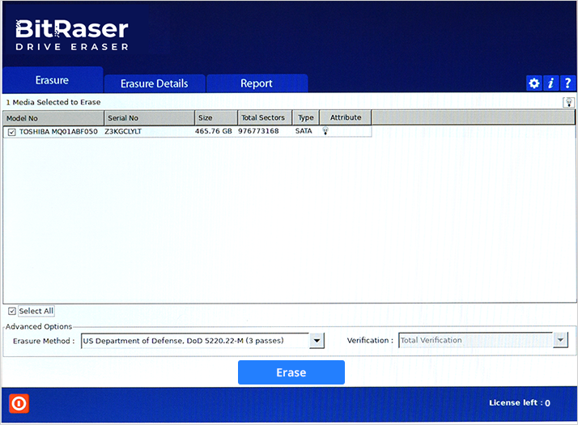This screenshot has width=578, height=425.
Task: Open the Verification dropdown arrow
Action: click(x=560, y=340)
